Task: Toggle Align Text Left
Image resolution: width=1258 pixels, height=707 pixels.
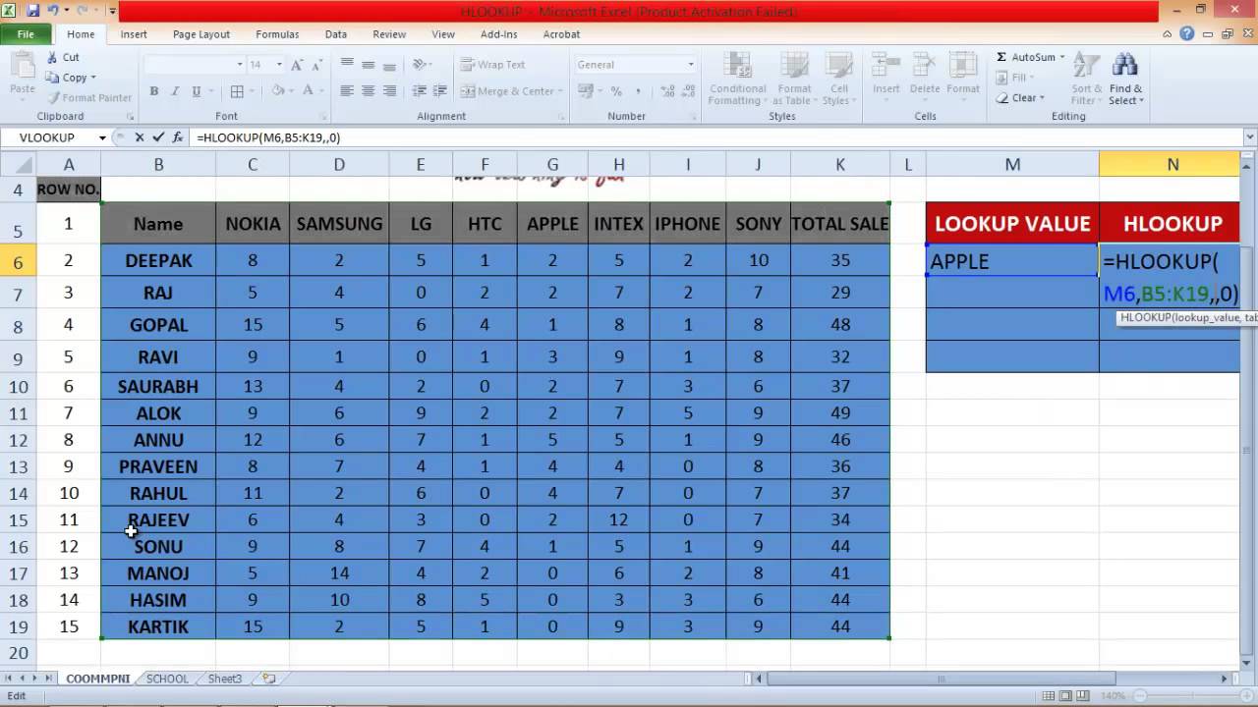Action: [347, 91]
